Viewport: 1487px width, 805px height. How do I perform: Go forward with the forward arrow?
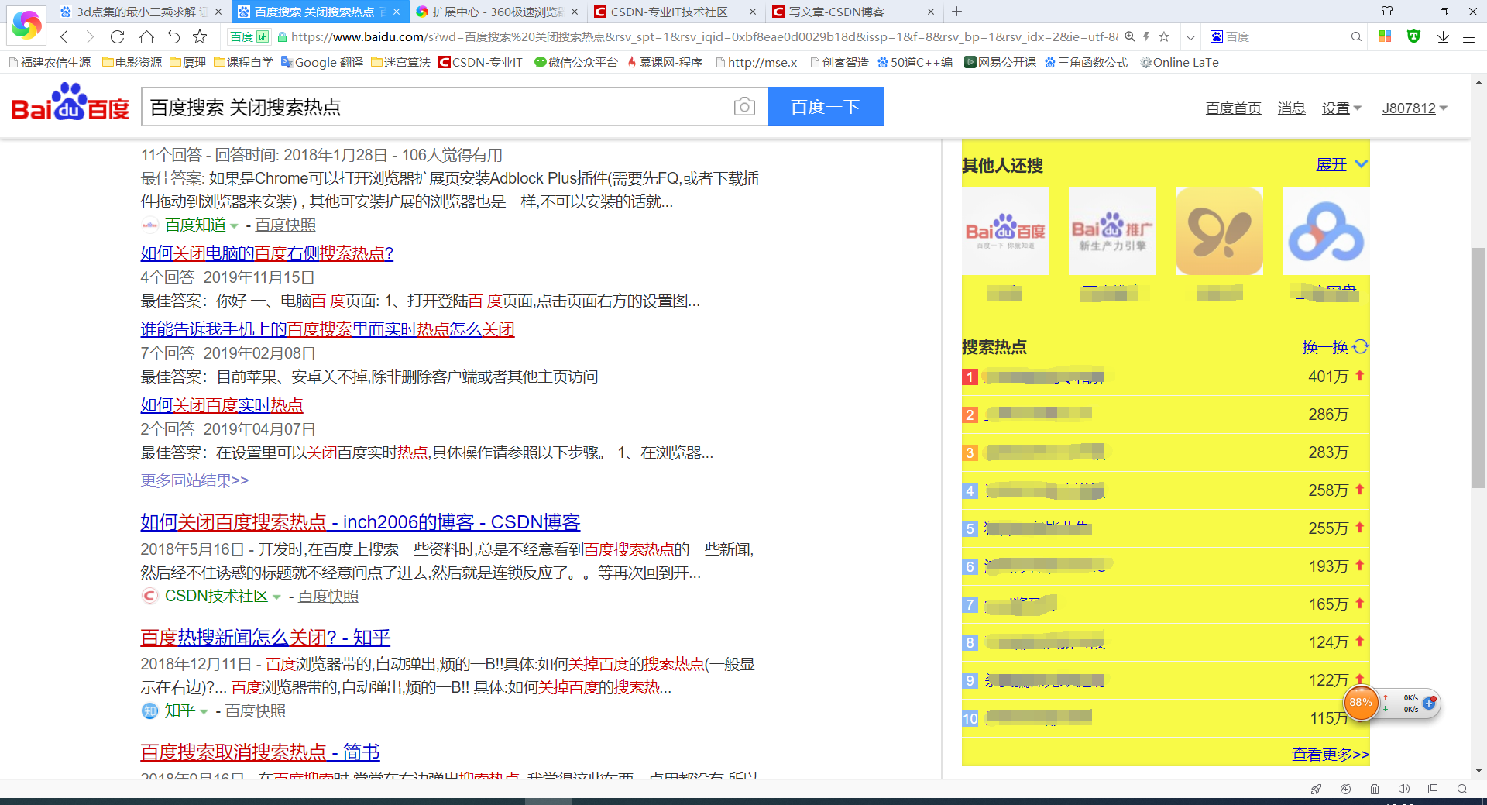point(90,36)
